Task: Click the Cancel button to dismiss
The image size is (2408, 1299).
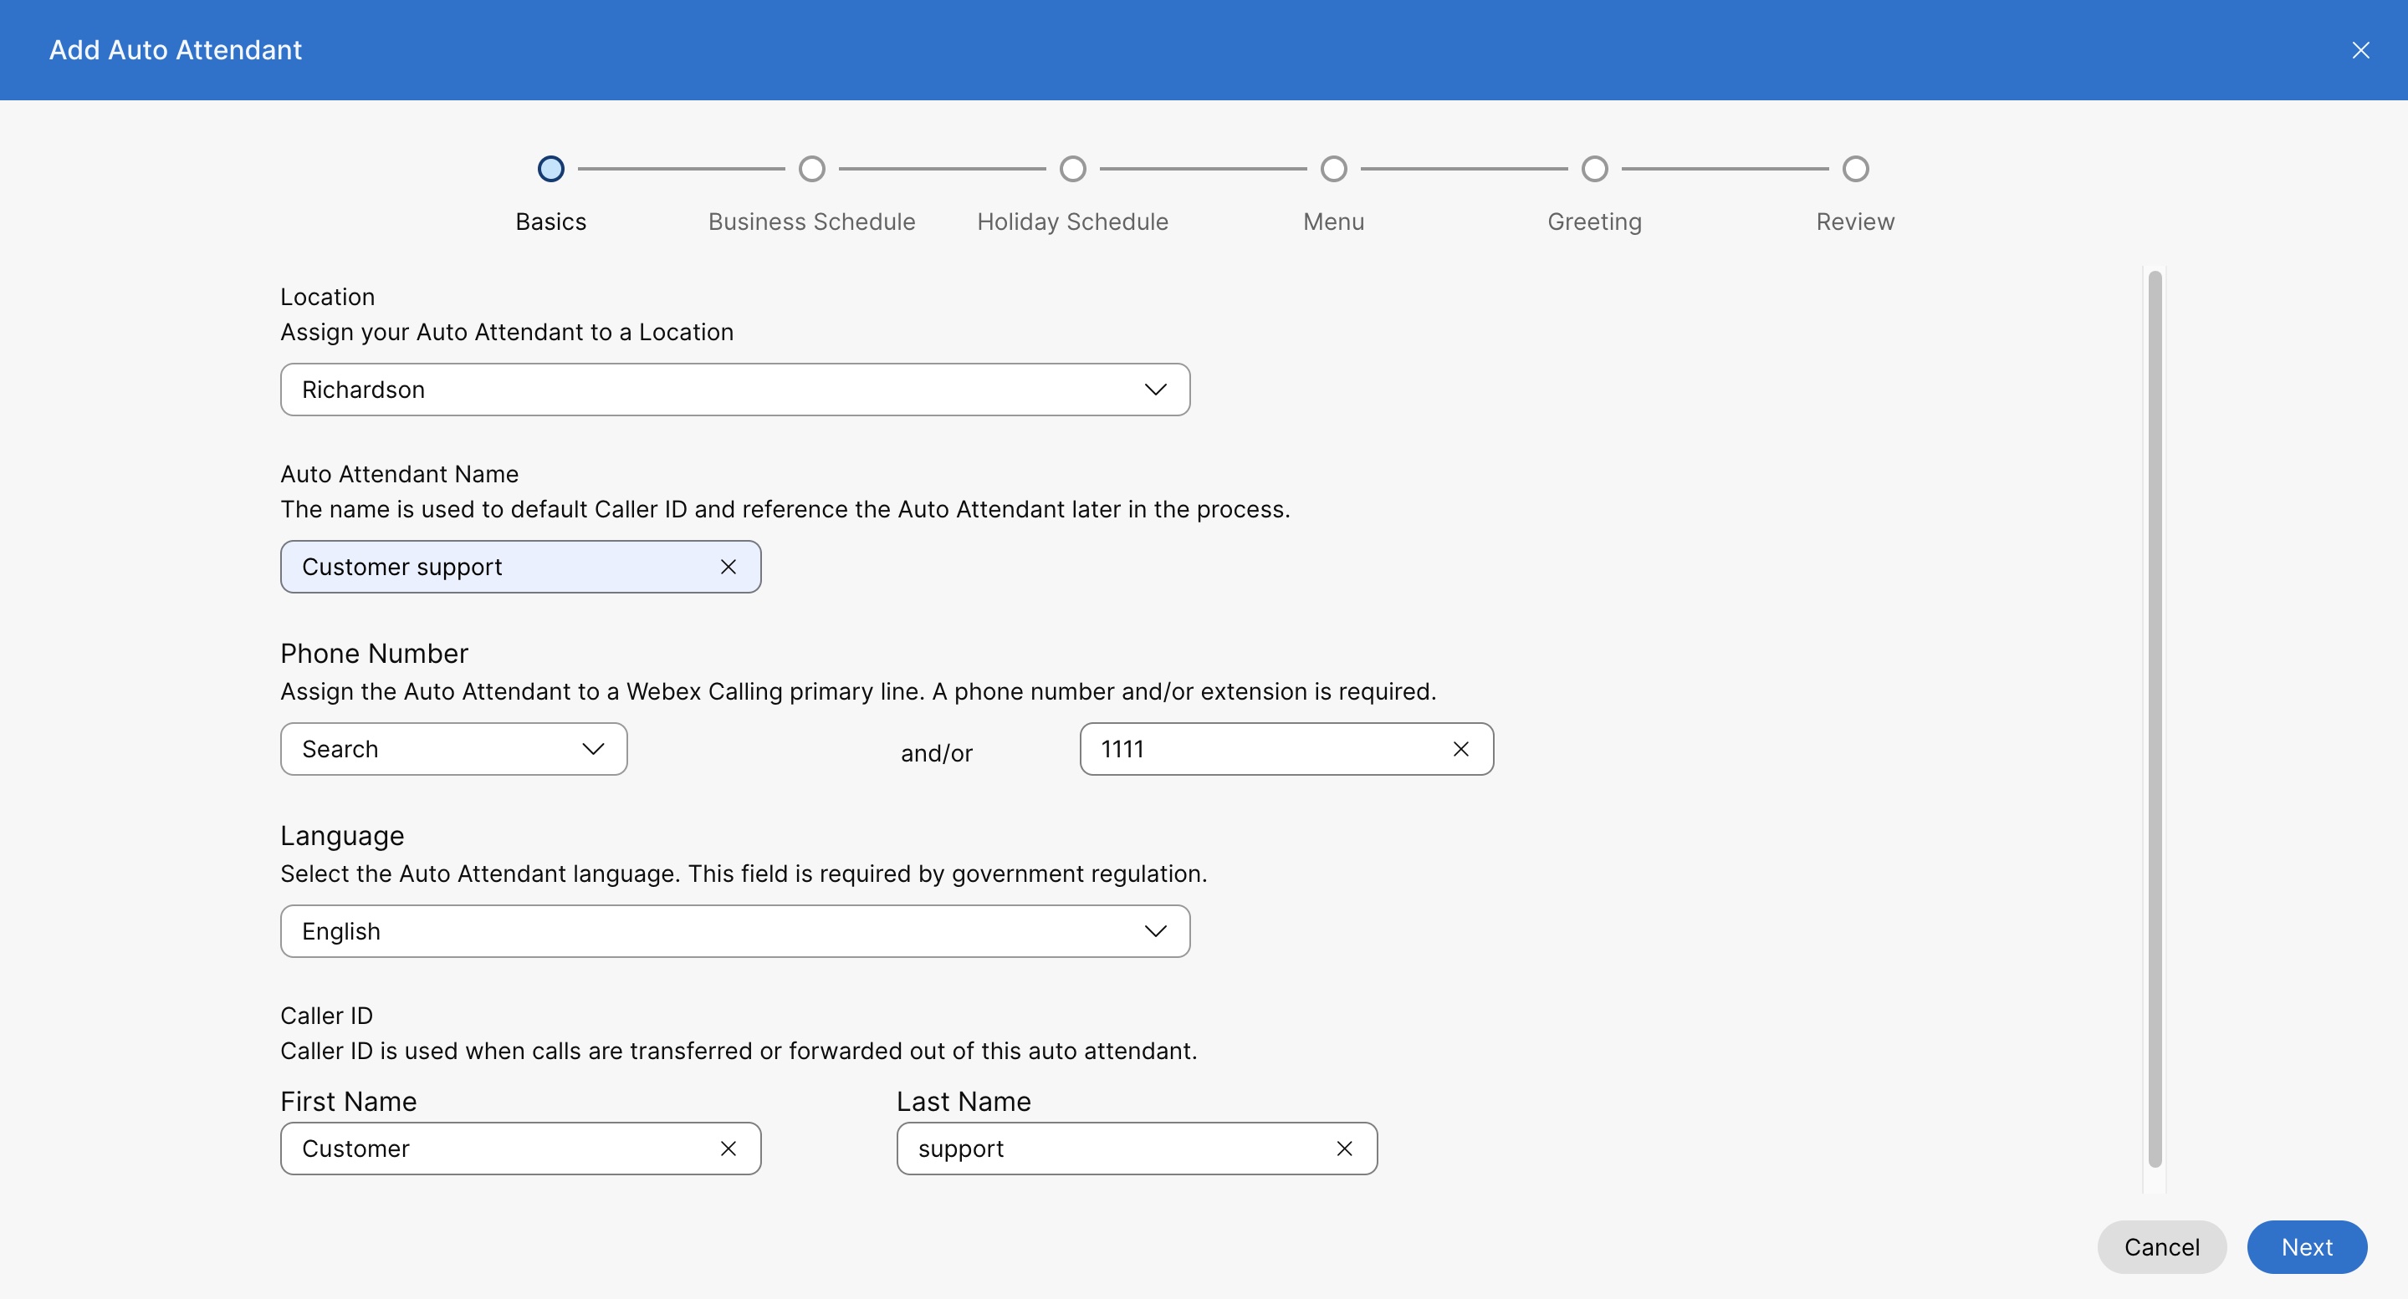Action: coord(2161,1246)
